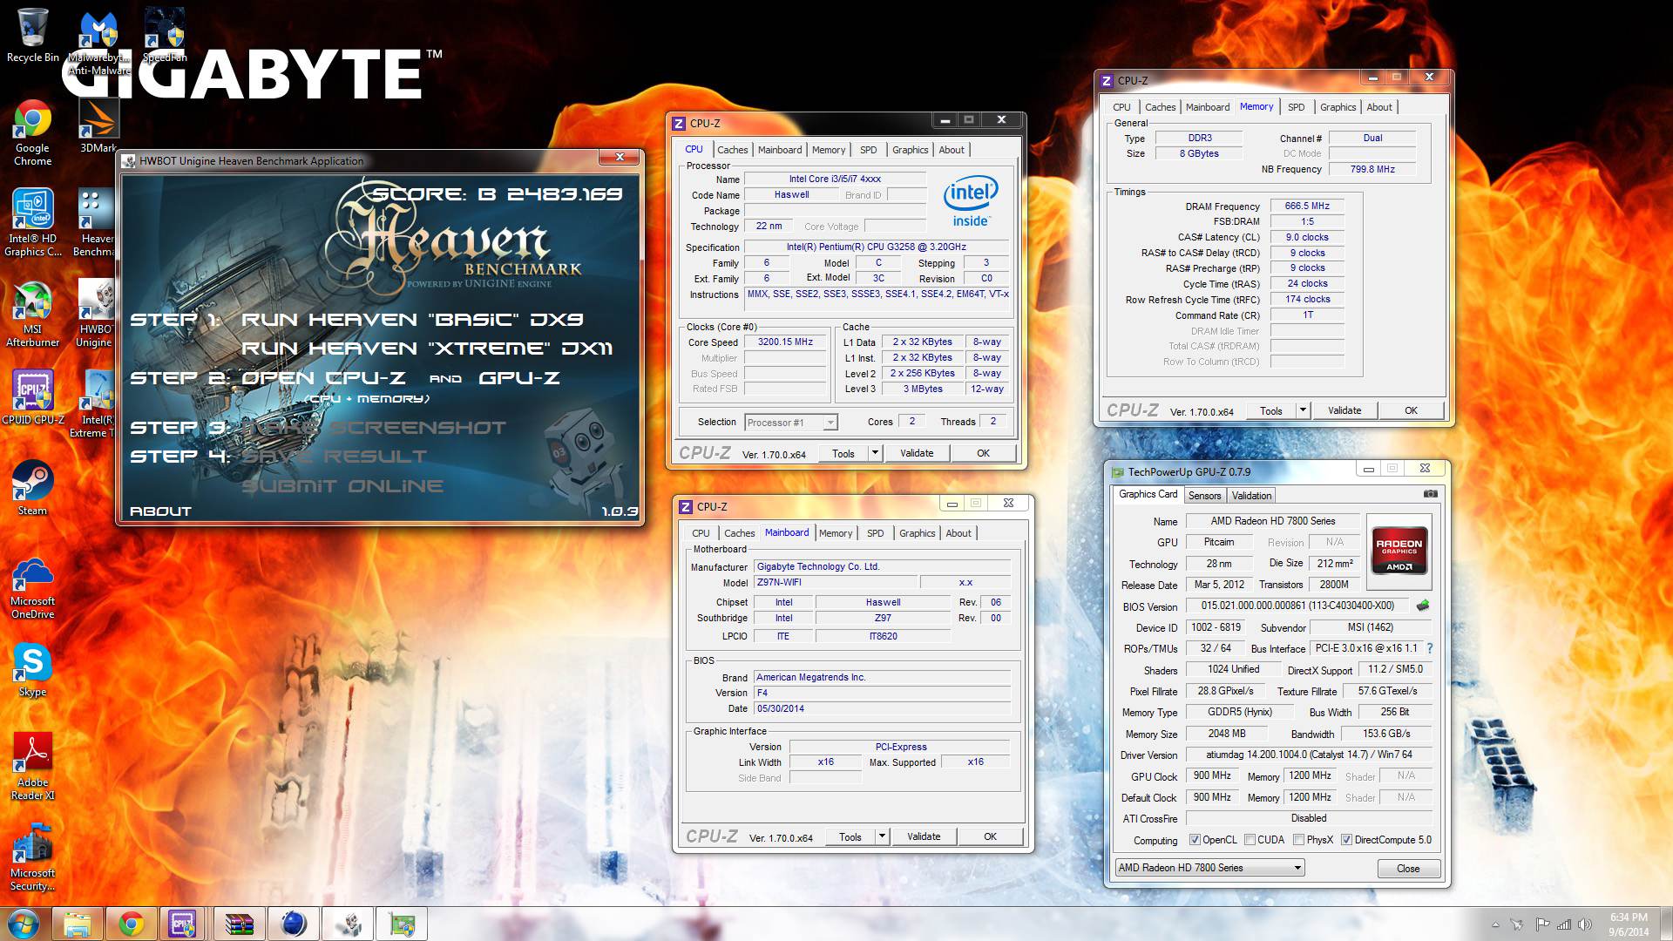Open the Steam desktop icon
1673x941 pixels.
[x=32, y=488]
